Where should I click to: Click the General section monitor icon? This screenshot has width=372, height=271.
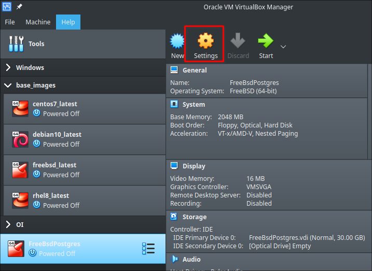point(174,70)
